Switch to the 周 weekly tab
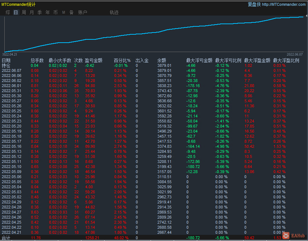 coord(24,12)
